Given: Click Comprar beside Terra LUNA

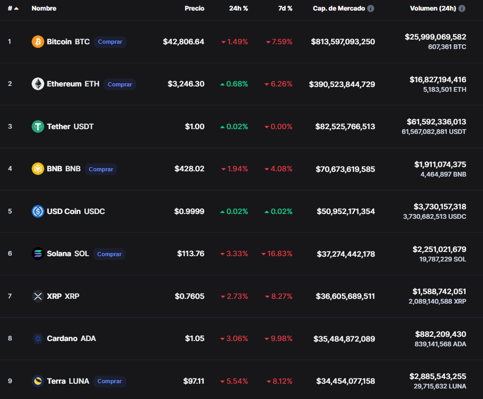Looking at the screenshot, I should coord(109,381).
